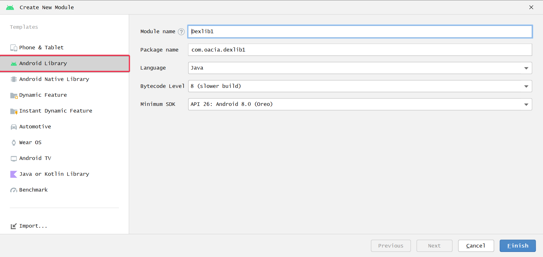Open Module name help tooltip icon
The width and height of the screenshot is (543, 257).
(x=181, y=32)
